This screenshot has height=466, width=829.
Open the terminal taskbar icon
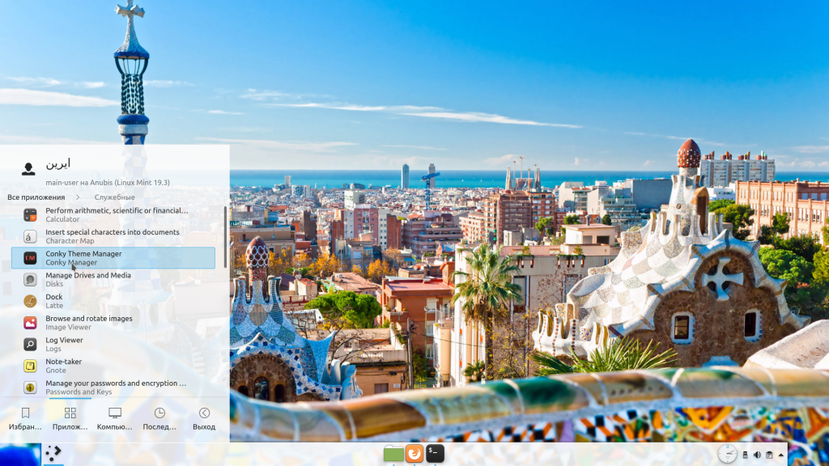point(435,453)
